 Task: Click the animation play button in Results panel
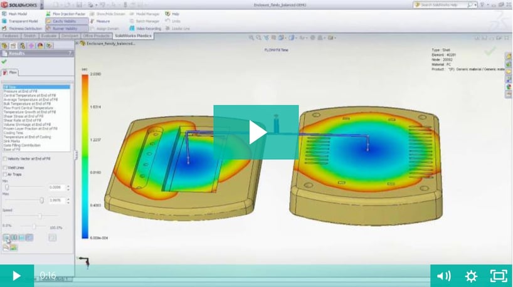coord(6,237)
